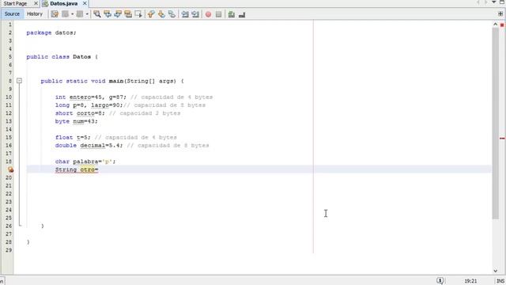Toggle INS insert mode in status bar

500,281
